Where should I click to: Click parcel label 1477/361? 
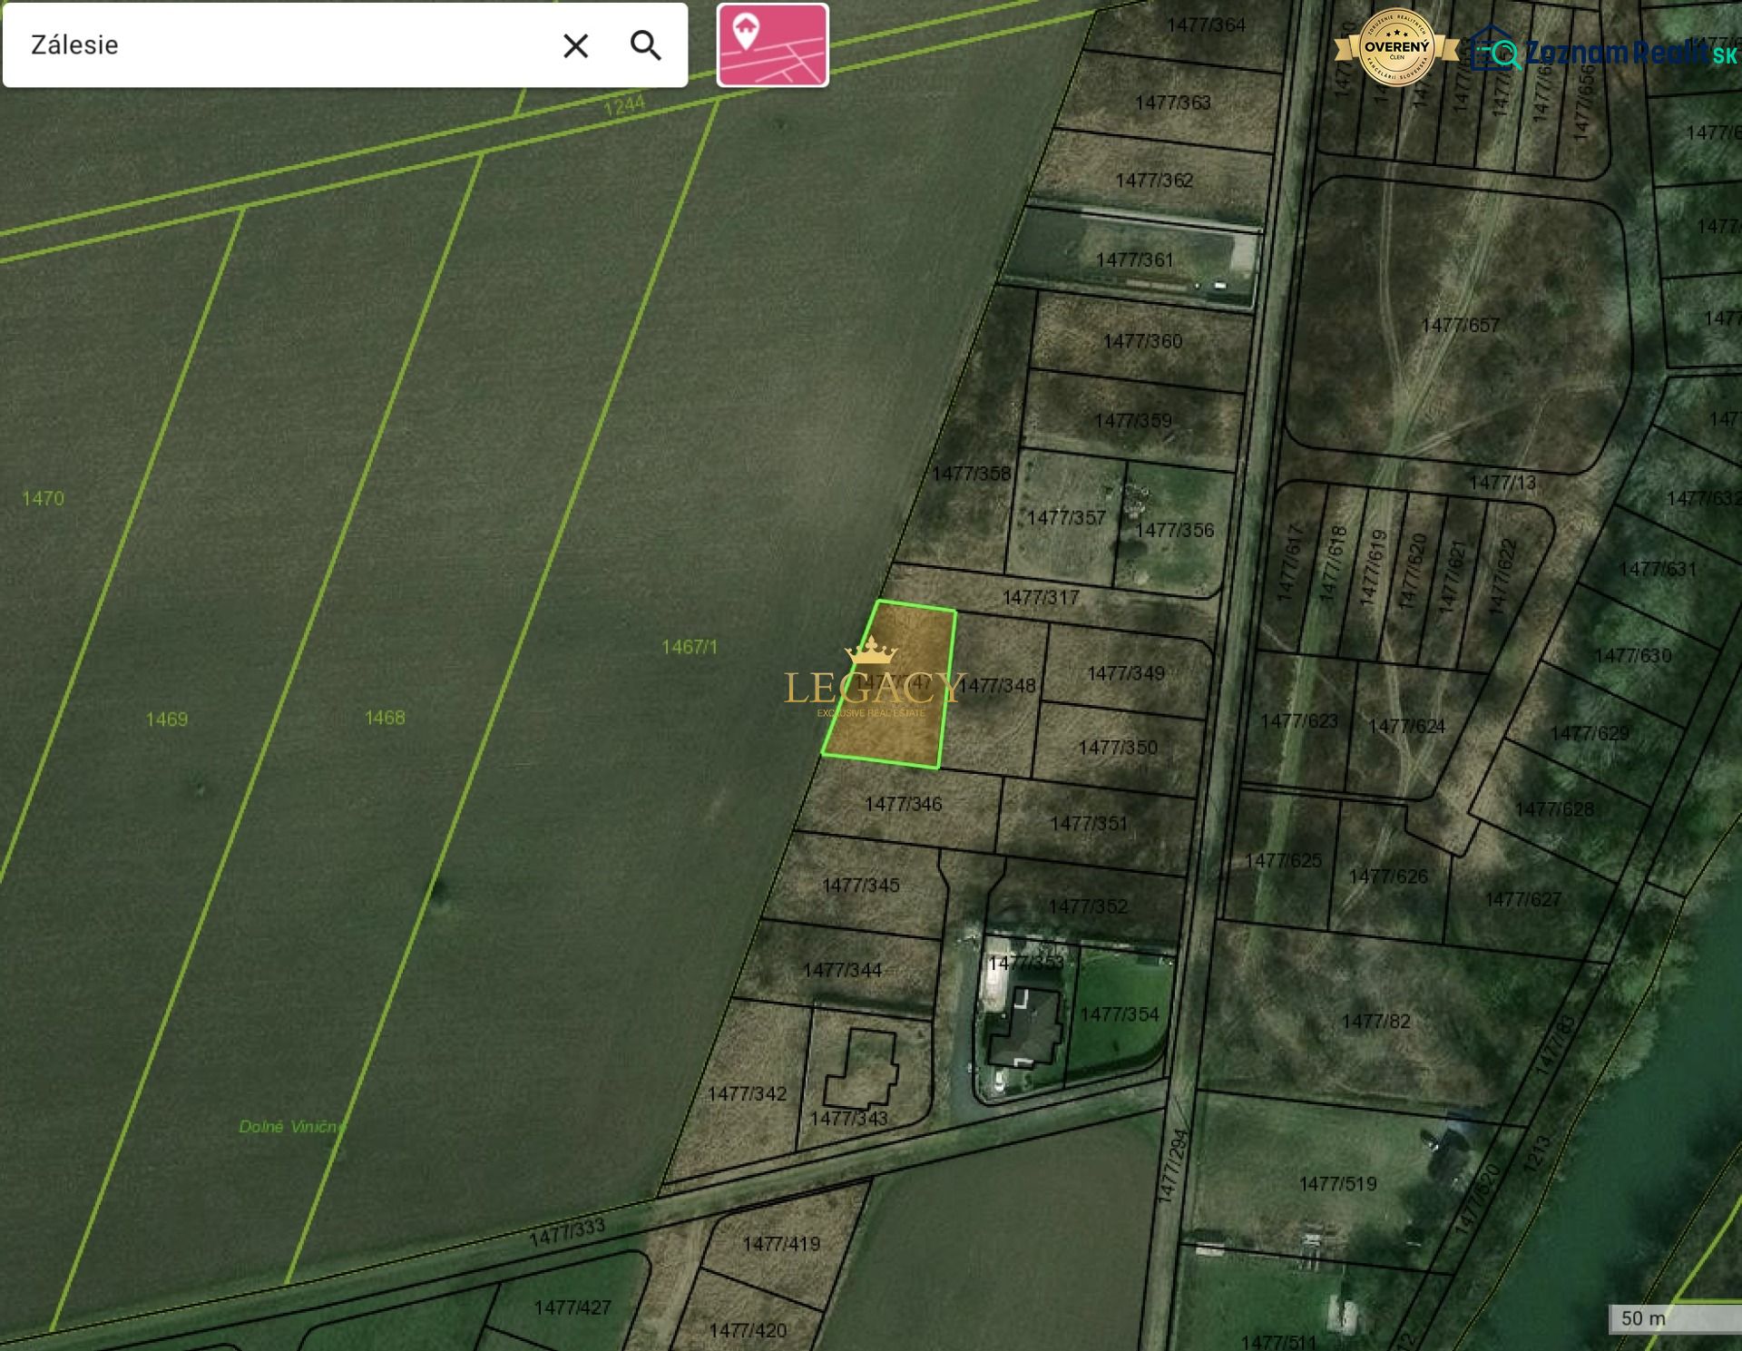tap(1135, 260)
